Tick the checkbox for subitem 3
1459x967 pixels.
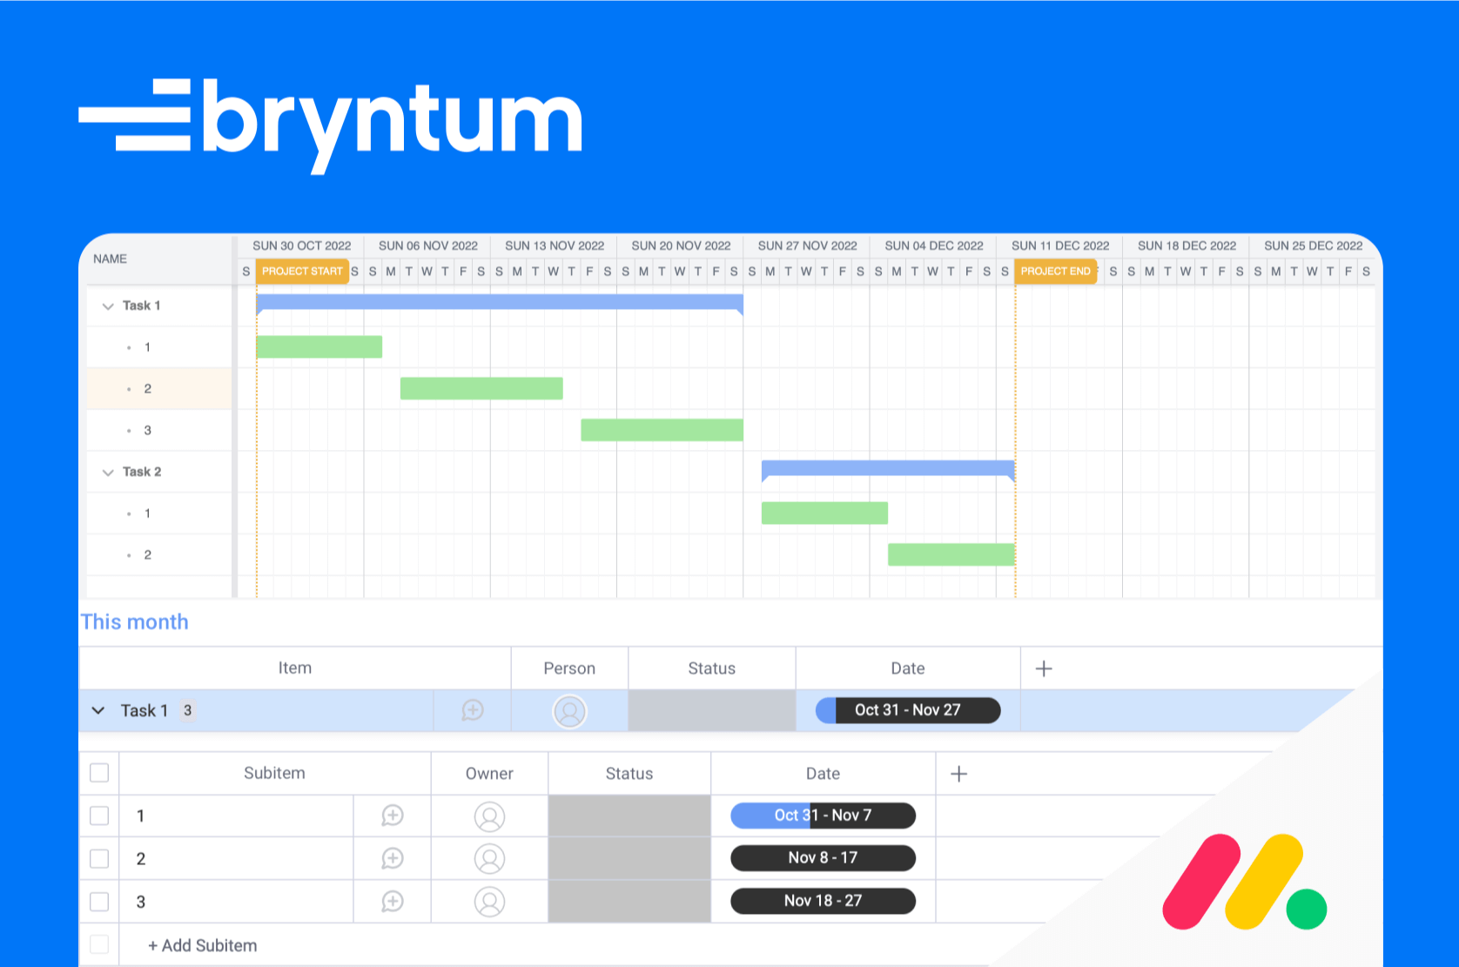pos(99,901)
